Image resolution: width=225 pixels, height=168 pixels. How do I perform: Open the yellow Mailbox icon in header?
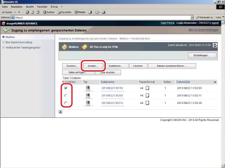pyautogui.click(x=64, y=47)
